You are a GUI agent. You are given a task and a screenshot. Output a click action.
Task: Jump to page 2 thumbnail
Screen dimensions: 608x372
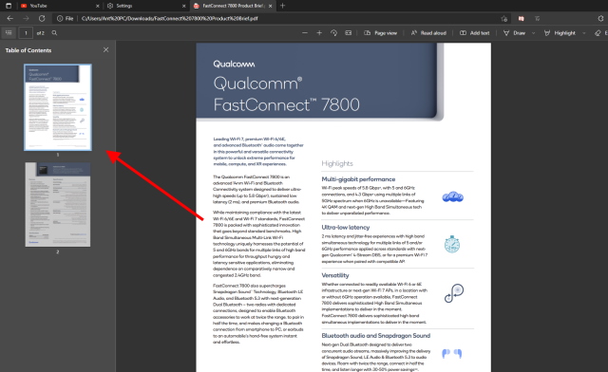[x=58, y=204]
